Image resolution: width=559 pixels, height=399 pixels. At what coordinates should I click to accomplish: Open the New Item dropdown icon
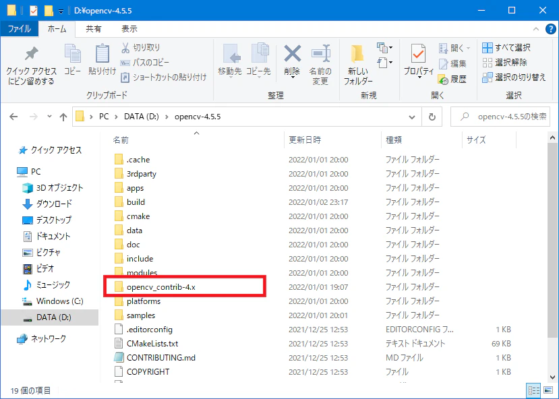pos(384,47)
